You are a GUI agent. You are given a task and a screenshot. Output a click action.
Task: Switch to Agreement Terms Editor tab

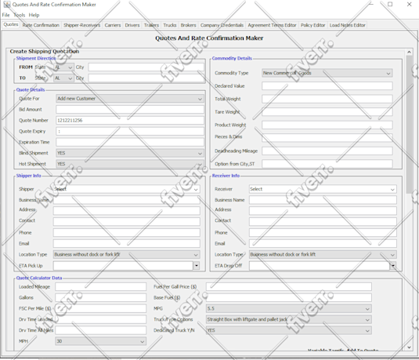click(x=272, y=25)
